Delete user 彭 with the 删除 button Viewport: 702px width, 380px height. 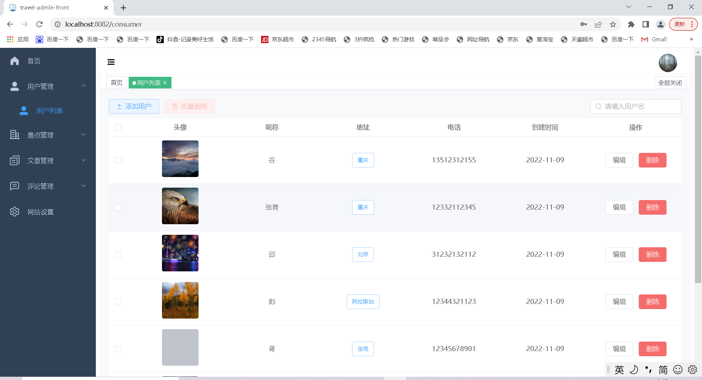(653, 302)
